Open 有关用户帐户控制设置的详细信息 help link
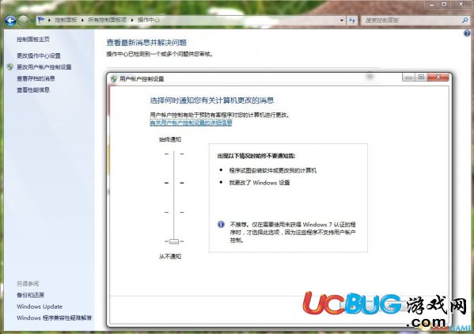Screen dimensions: 474x334 click(191, 123)
